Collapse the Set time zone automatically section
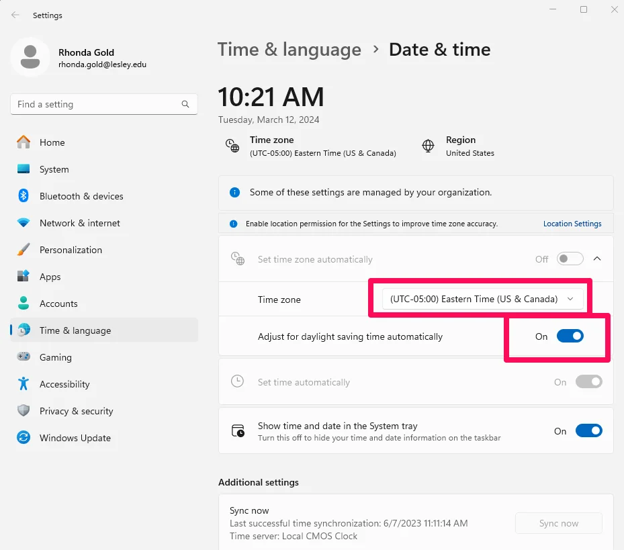This screenshot has height=550, width=624. click(x=597, y=259)
